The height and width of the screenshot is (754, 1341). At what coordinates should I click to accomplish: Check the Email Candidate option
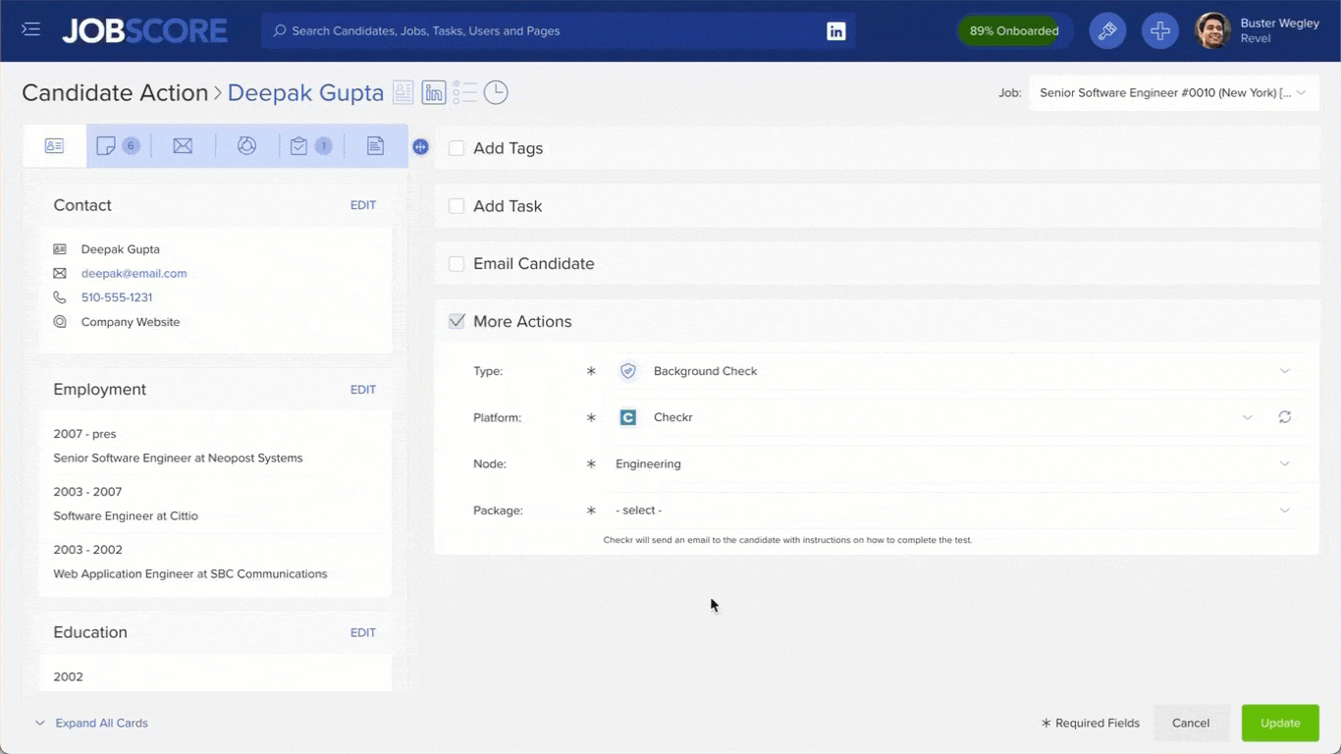pos(456,263)
